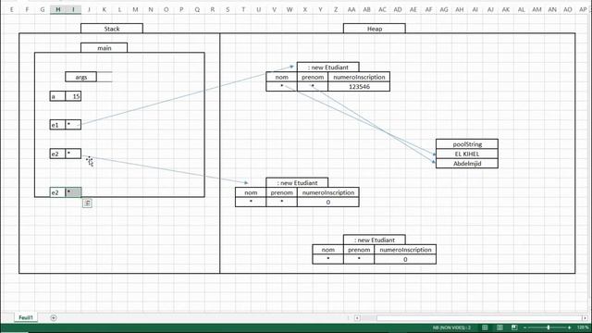
Task: Switch to Page Layout view
Action: [499, 327]
